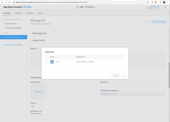Click the 1.0 (1) build label

(x=57, y=62)
